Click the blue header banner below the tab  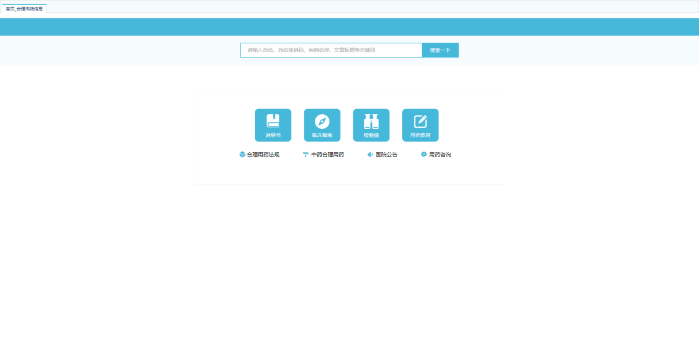pyautogui.click(x=349, y=27)
